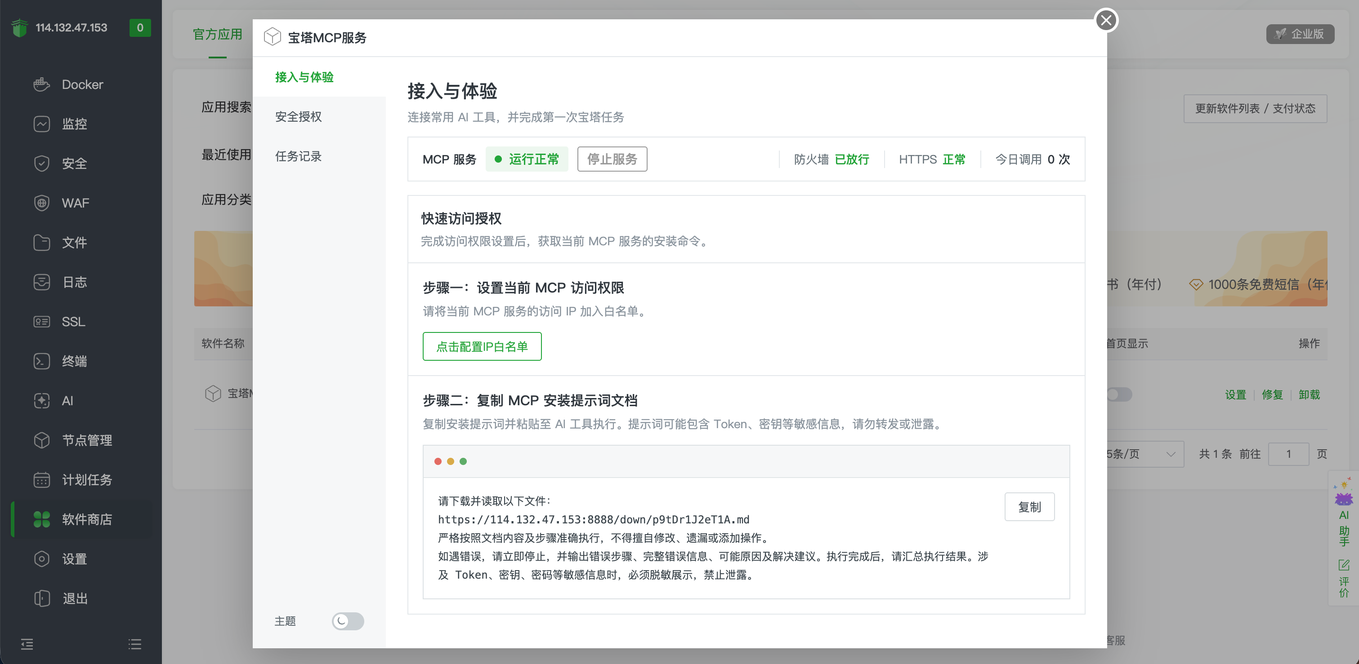Viewport: 1359px width, 664px height.
Task: Click the 运行正常 status badge
Action: (x=527, y=159)
